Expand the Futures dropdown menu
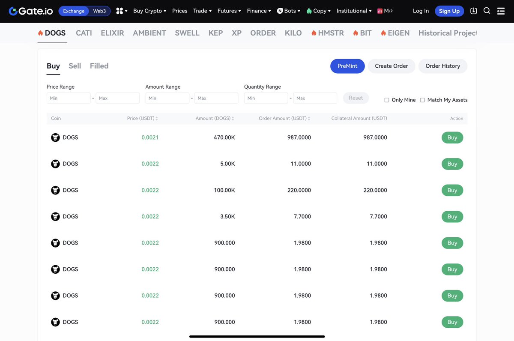The height and width of the screenshot is (341, 514). pos(229,11)
